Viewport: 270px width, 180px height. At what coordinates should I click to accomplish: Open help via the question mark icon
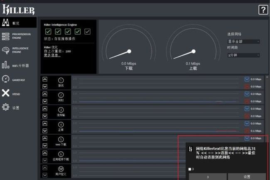pos(263,10)
